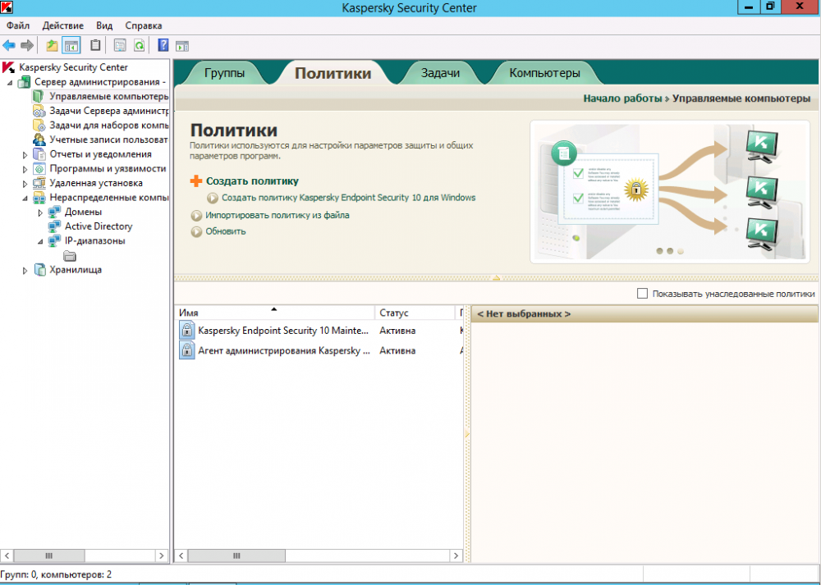Select the Агент администрирования Kaspersky policy row
The height and width of the screenshot is (585, 821).
click(319, 350)
